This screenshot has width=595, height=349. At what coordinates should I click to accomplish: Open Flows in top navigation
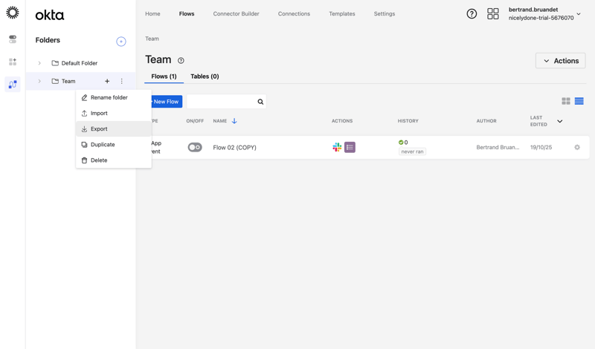[x=187, y=13]
